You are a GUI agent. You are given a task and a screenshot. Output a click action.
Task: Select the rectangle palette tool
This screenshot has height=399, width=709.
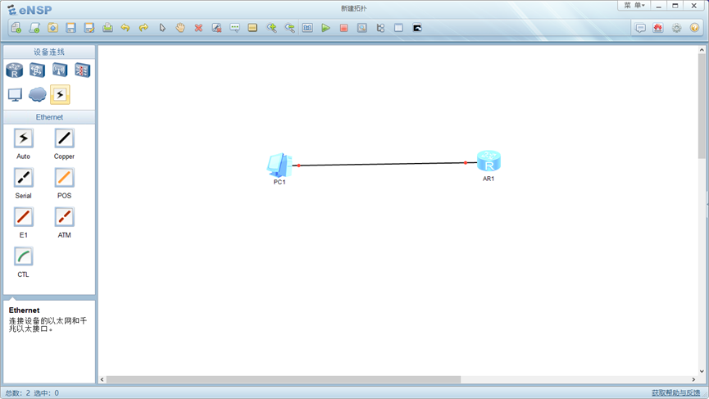point(252,28)
